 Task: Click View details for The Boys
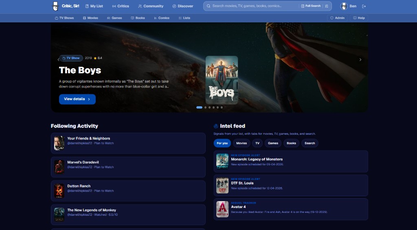(x=77, y=99)
